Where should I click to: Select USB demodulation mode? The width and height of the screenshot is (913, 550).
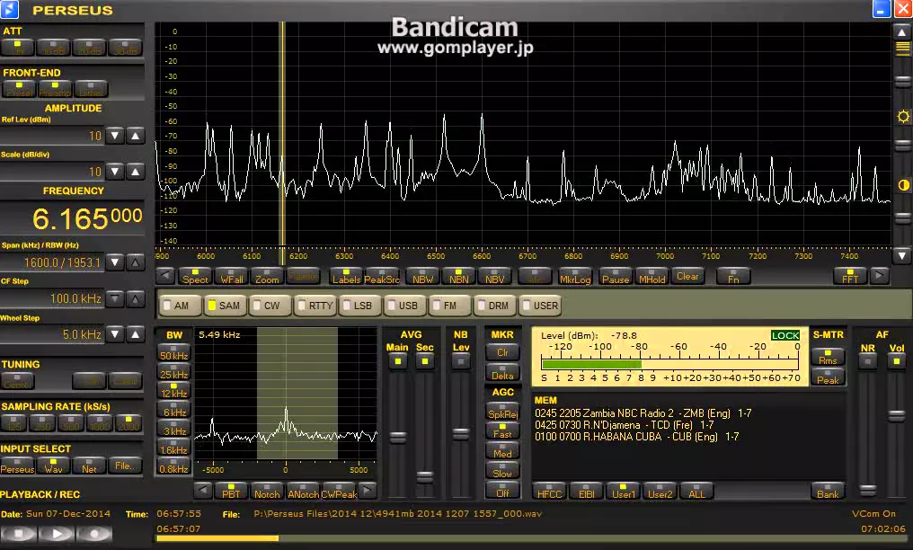click(405, 306)
